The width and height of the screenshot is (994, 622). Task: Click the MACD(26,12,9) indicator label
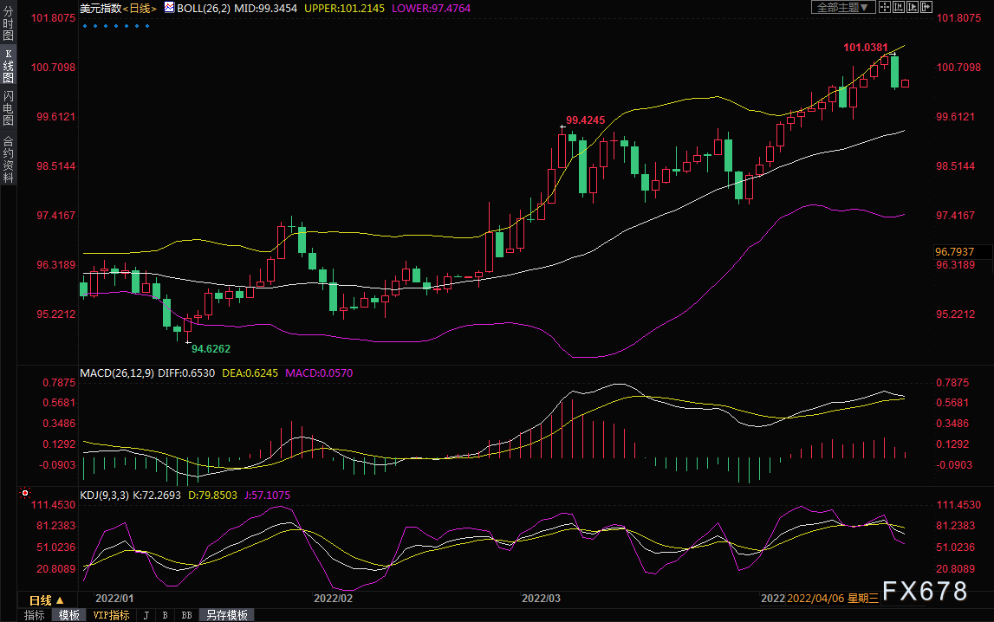117,373
